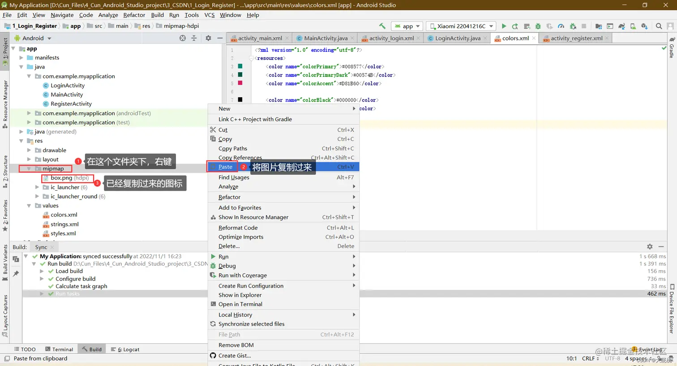Click the 10:1 cursor position indicator
The height and width of the screenshot is (366, 677).
tap(571, 358)
